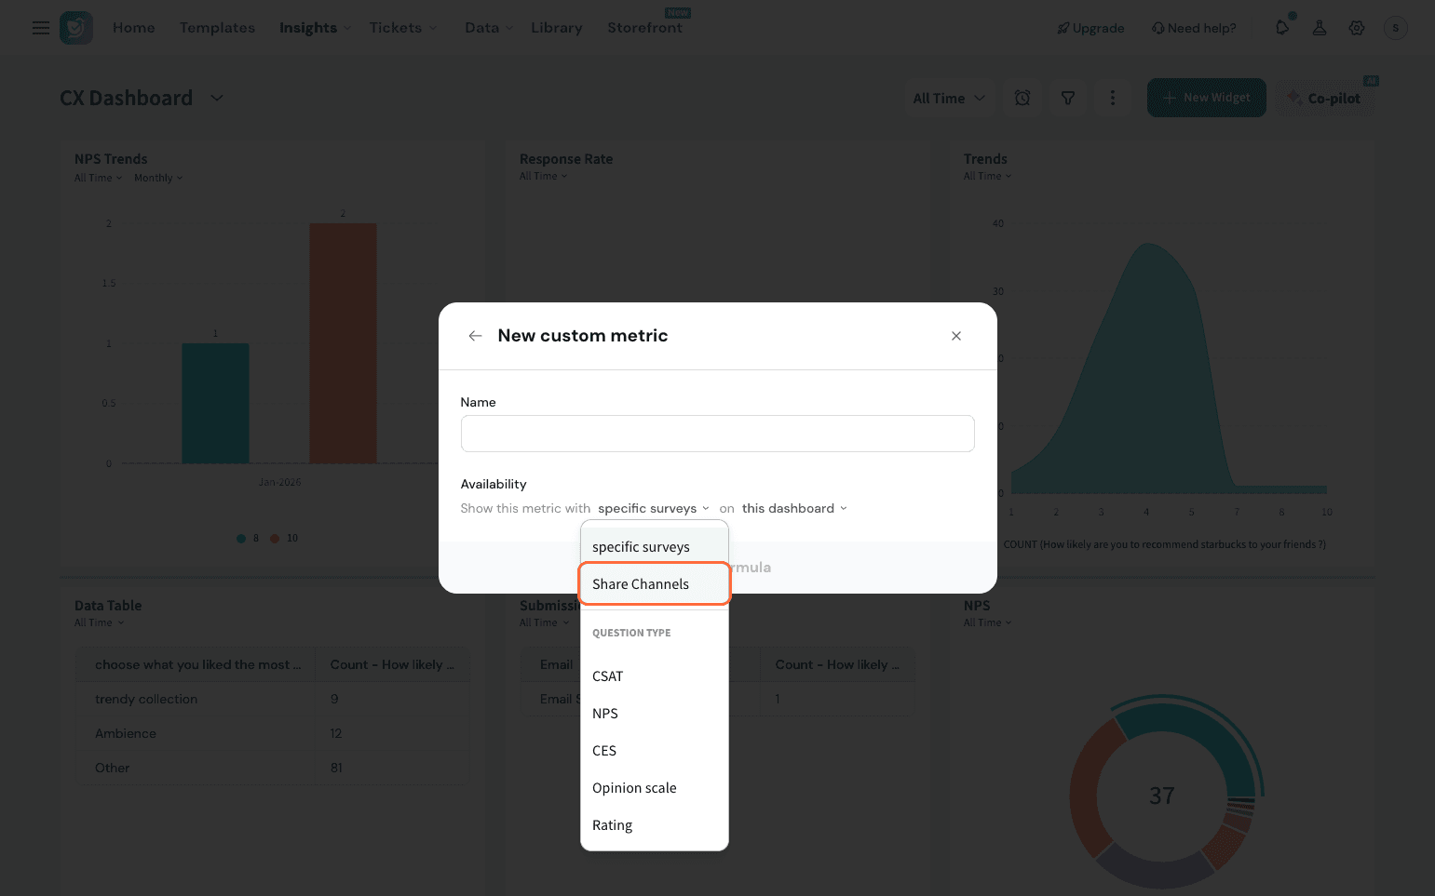Select Share Channels from the dropdown
The image size is (1435, 896).
click(641, 584)
